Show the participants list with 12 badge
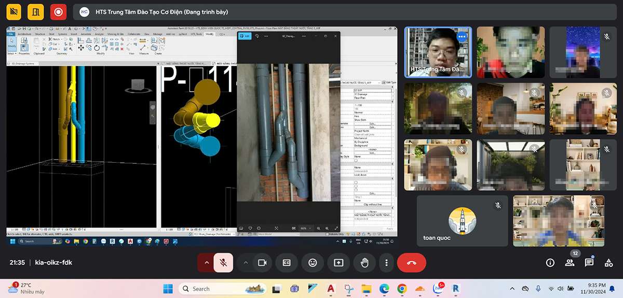 570,263
